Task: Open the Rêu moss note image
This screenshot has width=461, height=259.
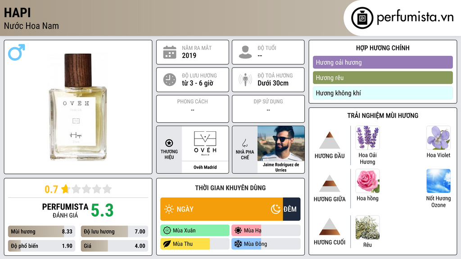Action: 367,228
